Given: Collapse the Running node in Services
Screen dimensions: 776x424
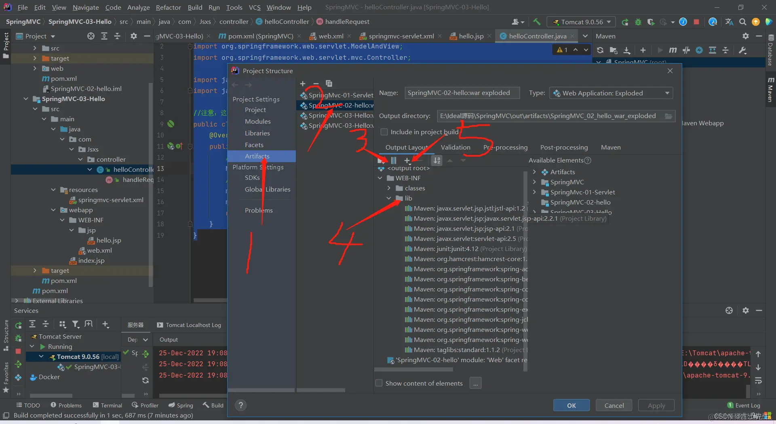Looking at the screenshot, I should click(32, 346).
